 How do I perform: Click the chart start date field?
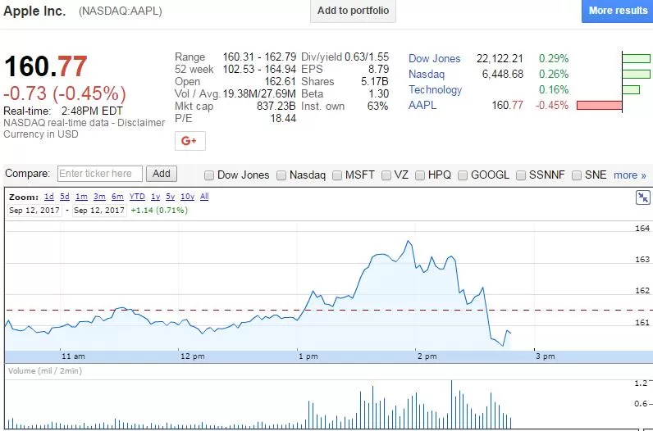(x=34, y=211)
